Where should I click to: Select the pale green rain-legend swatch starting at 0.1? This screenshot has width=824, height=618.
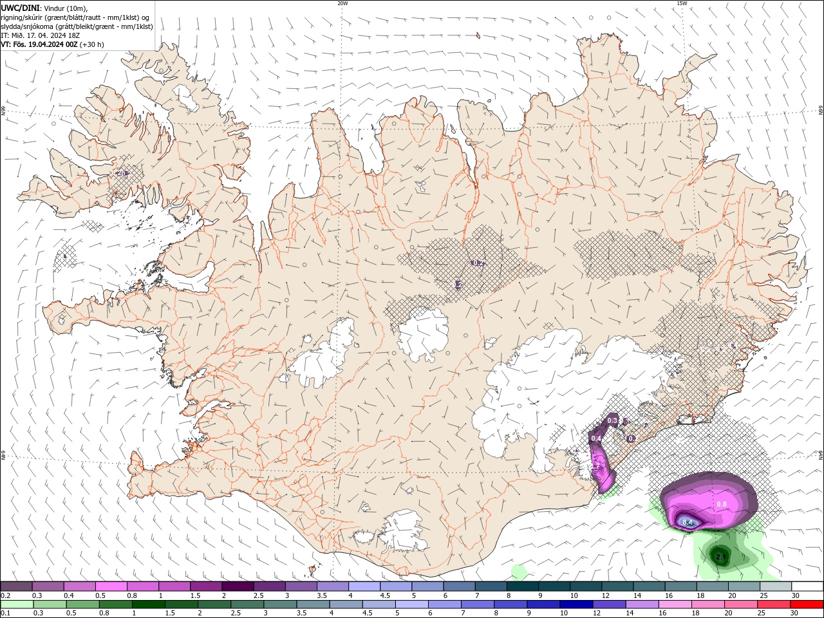point(16,604)
